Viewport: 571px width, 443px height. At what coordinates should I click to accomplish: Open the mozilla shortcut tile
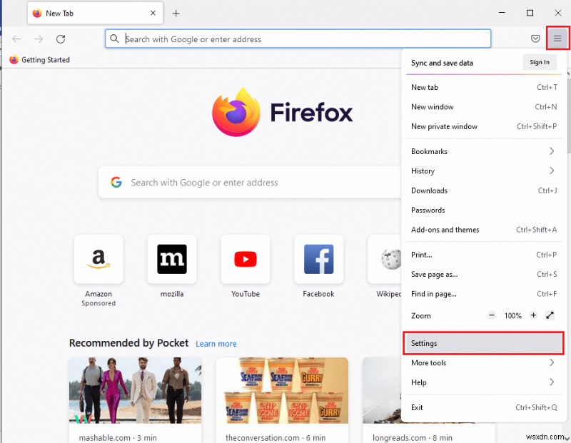click(172, 259)
